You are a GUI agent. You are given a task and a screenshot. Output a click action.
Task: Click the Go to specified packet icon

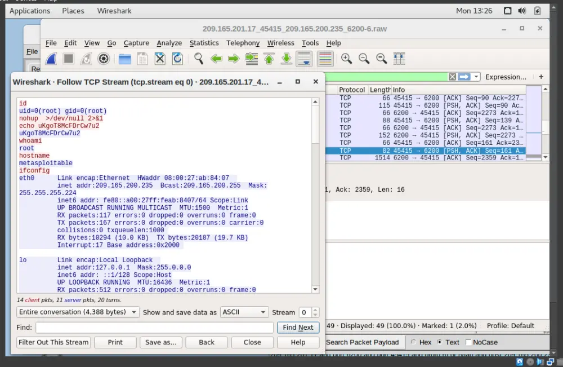pos(251,58)
